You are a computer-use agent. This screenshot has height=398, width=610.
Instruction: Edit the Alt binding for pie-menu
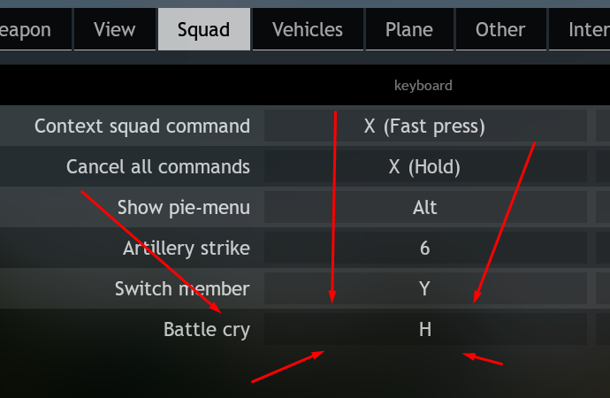pos(424,208)
